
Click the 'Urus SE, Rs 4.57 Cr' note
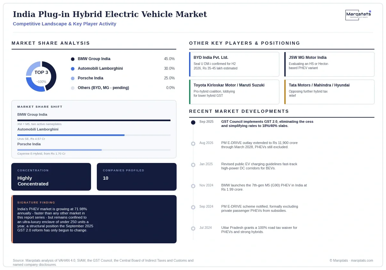[x=31, y=139]
